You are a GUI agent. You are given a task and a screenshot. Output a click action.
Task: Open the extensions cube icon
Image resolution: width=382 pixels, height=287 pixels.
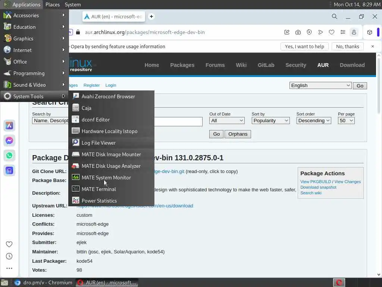coord(370,32)
